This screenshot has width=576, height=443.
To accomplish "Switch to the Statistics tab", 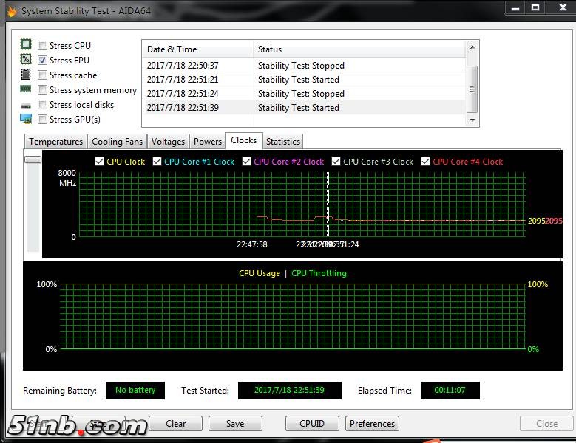I will pyautogui.click(x=283, y=142).
